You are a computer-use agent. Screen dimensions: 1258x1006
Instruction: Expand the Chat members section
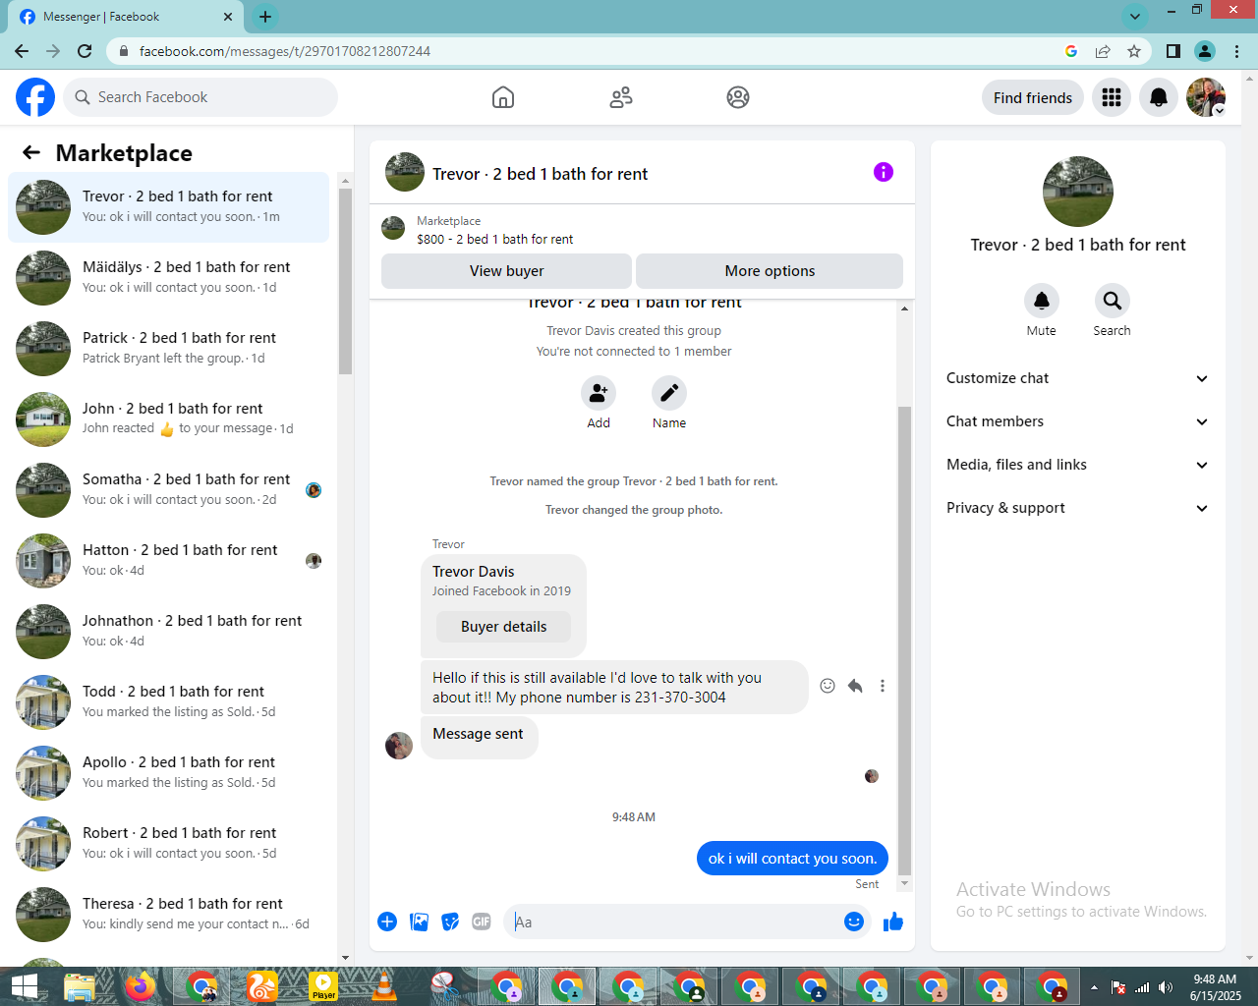point(1077,421)
